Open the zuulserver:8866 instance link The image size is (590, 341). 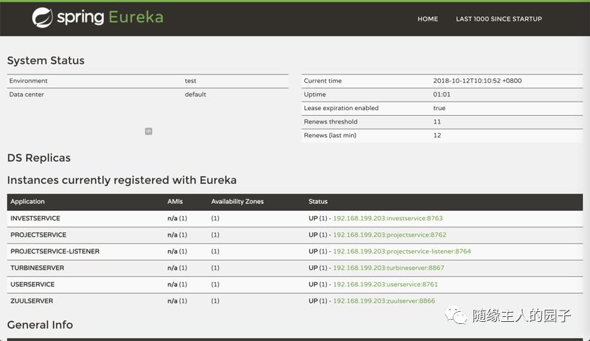(384, 301)
